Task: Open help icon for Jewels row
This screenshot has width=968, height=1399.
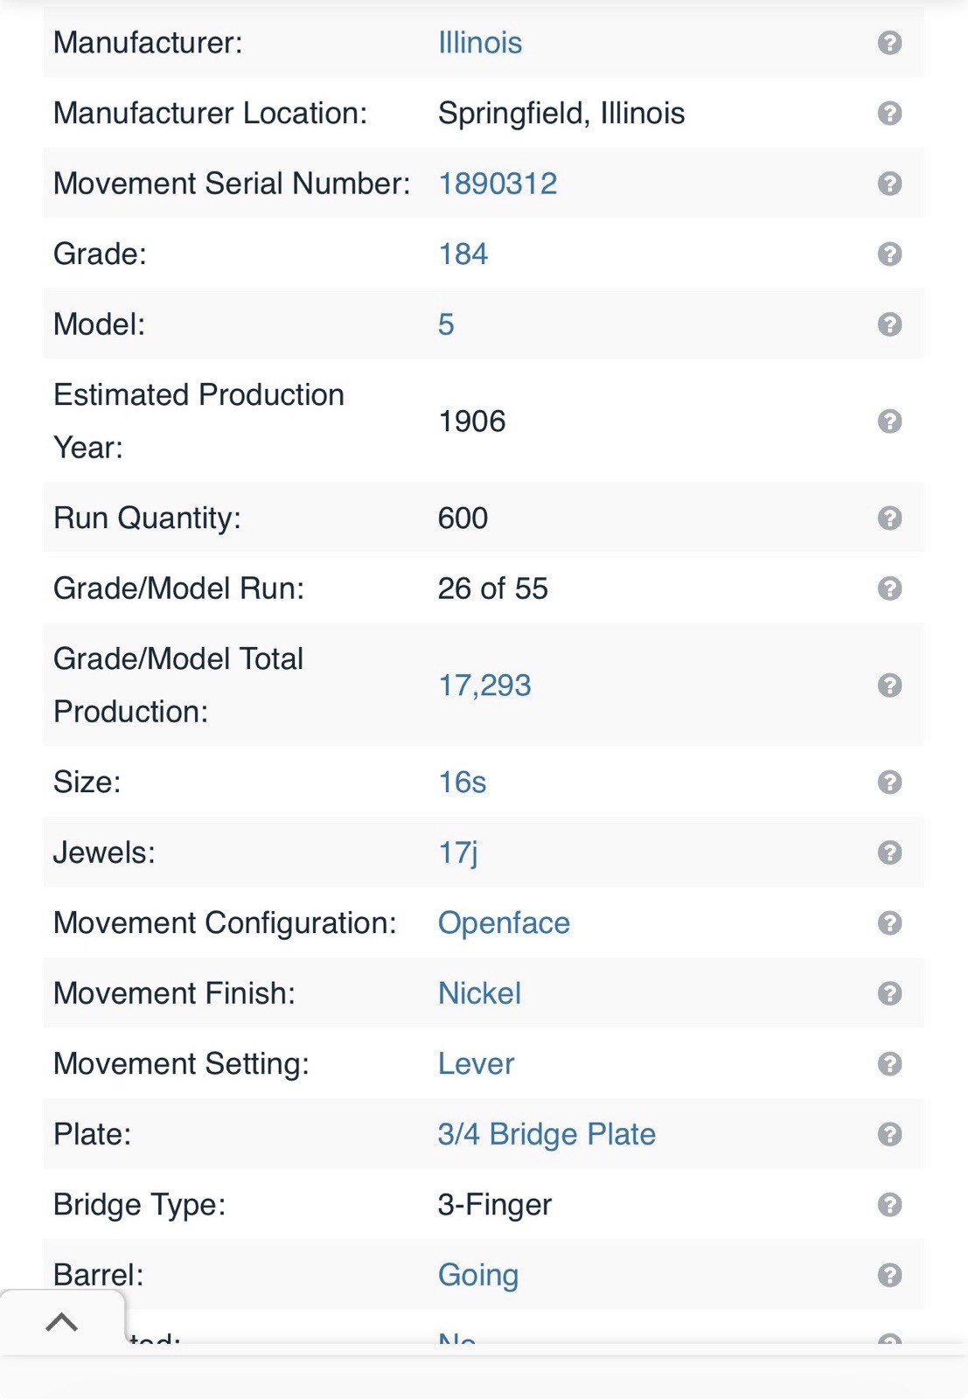Action: pyautogui.click(x=889, y=853)
